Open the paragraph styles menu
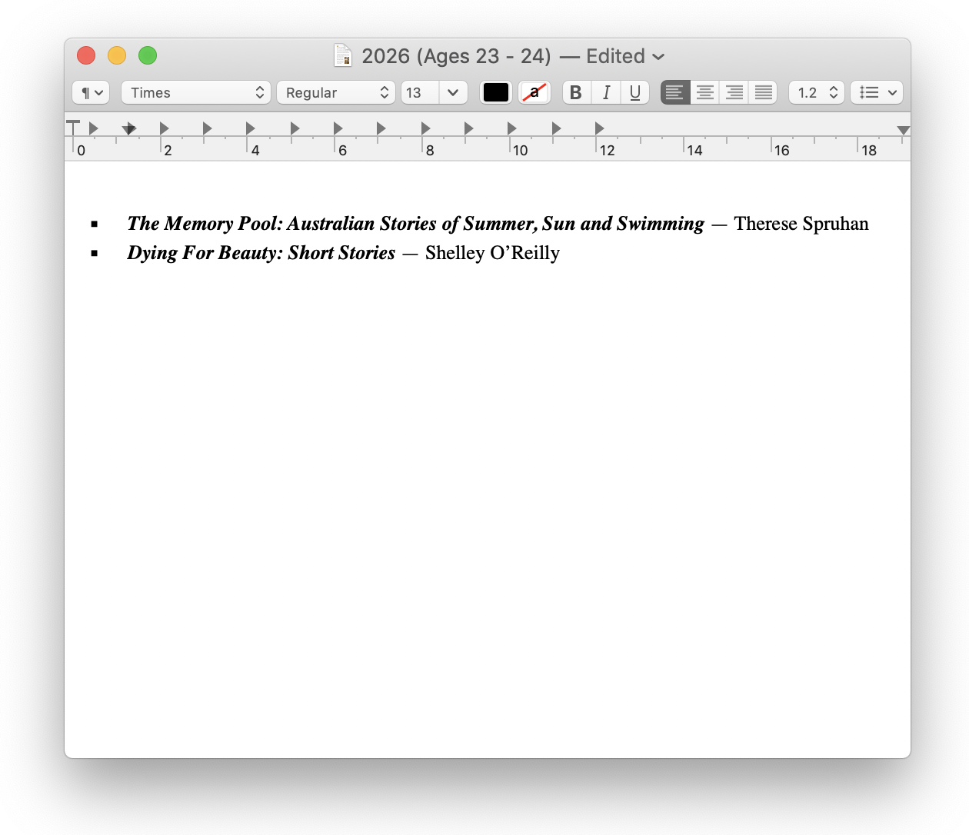This screenshot has width=969, height=835. (x=91, y=92)
